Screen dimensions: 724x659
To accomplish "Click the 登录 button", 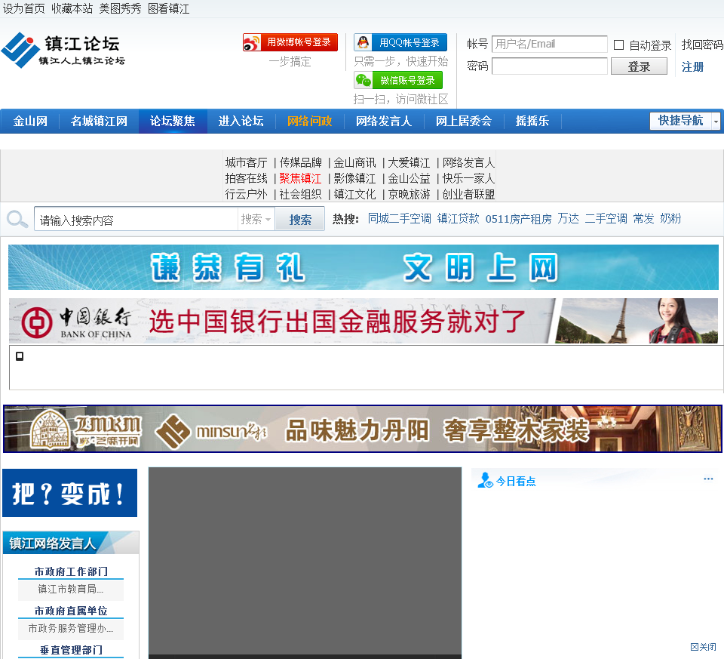I will click(x=639, y=66).
